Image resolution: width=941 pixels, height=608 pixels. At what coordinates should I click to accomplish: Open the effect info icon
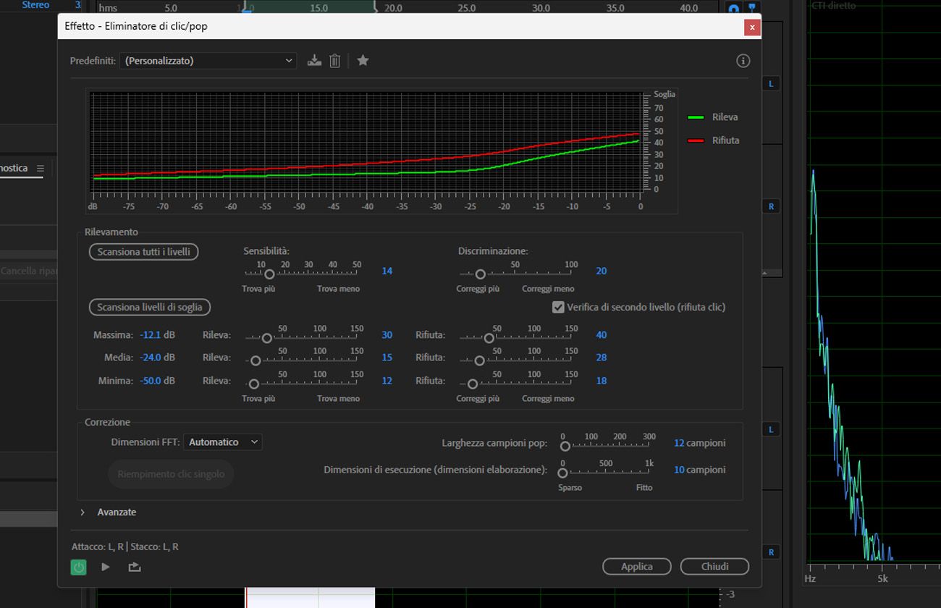point(743,61)
